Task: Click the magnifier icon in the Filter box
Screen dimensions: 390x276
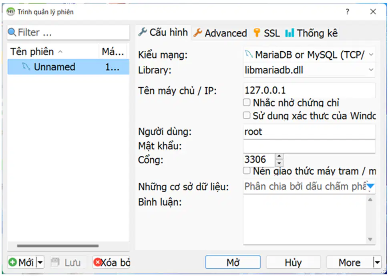Action: (12, 32)
